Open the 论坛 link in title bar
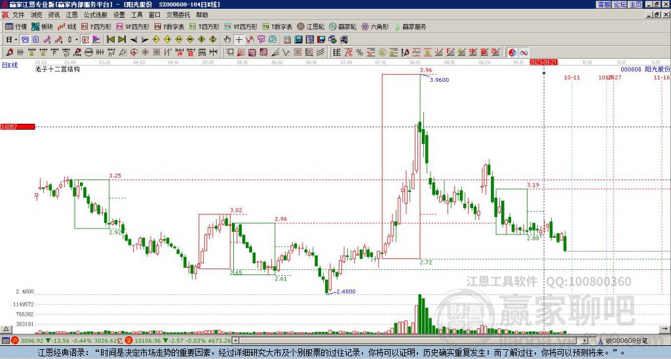 [x=620, y=5]
